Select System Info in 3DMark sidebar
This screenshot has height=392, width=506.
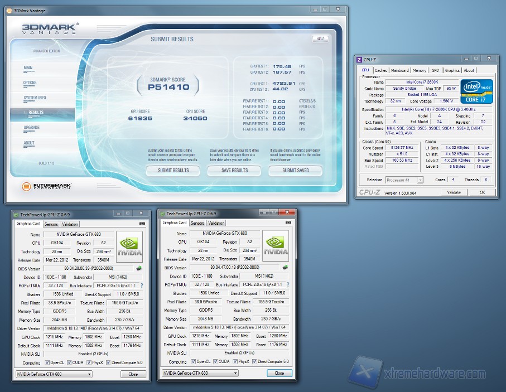click(35, 98)
